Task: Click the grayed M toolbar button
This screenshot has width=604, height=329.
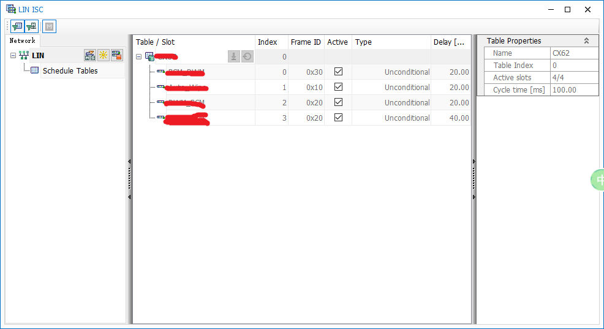Action: (x=49, y=26)
